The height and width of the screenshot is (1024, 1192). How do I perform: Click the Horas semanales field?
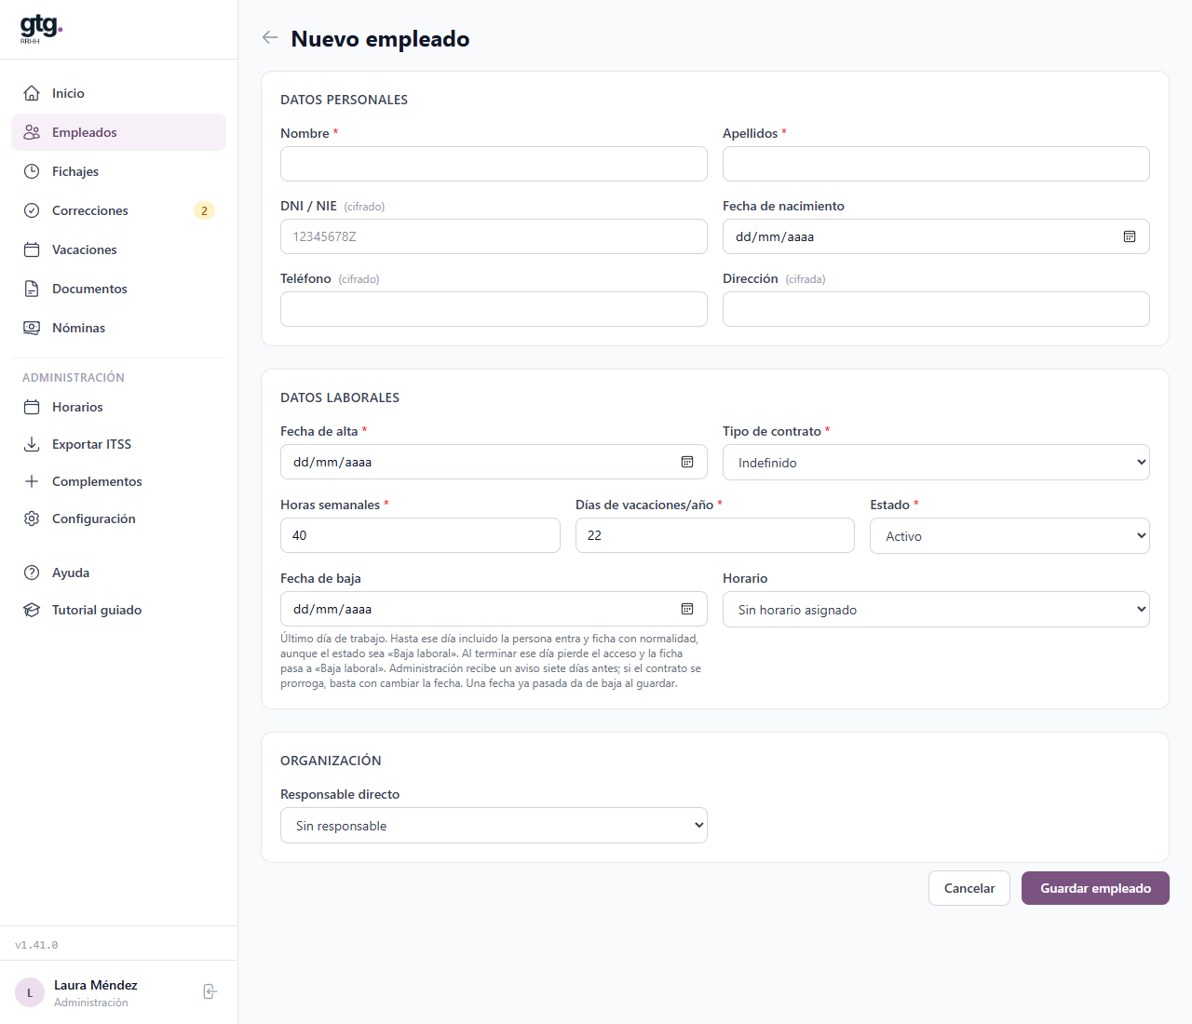tap(420, 535)
